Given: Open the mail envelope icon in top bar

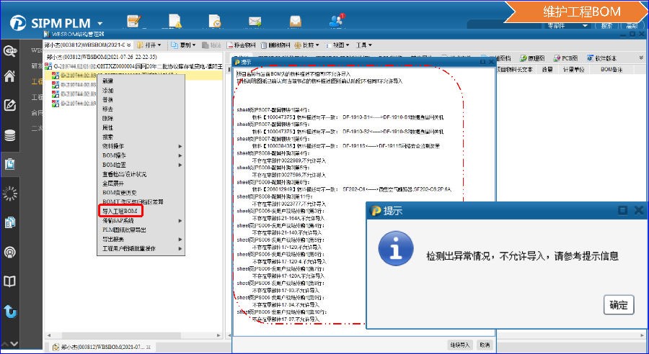Looking at the screenshot, I should coord(255,21).
